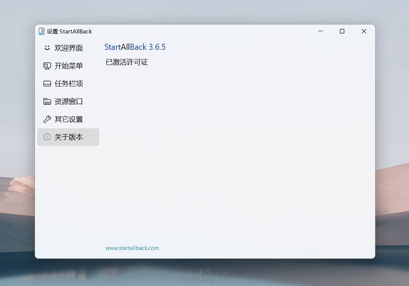Close the StartAllBack settings window
Image resolution: width=409 pixels, height=286 pixels.
pos(364,31)
